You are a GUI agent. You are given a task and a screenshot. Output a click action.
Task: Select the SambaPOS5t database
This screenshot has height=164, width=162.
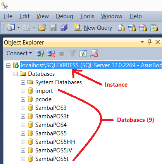click(x=52, y=159)
